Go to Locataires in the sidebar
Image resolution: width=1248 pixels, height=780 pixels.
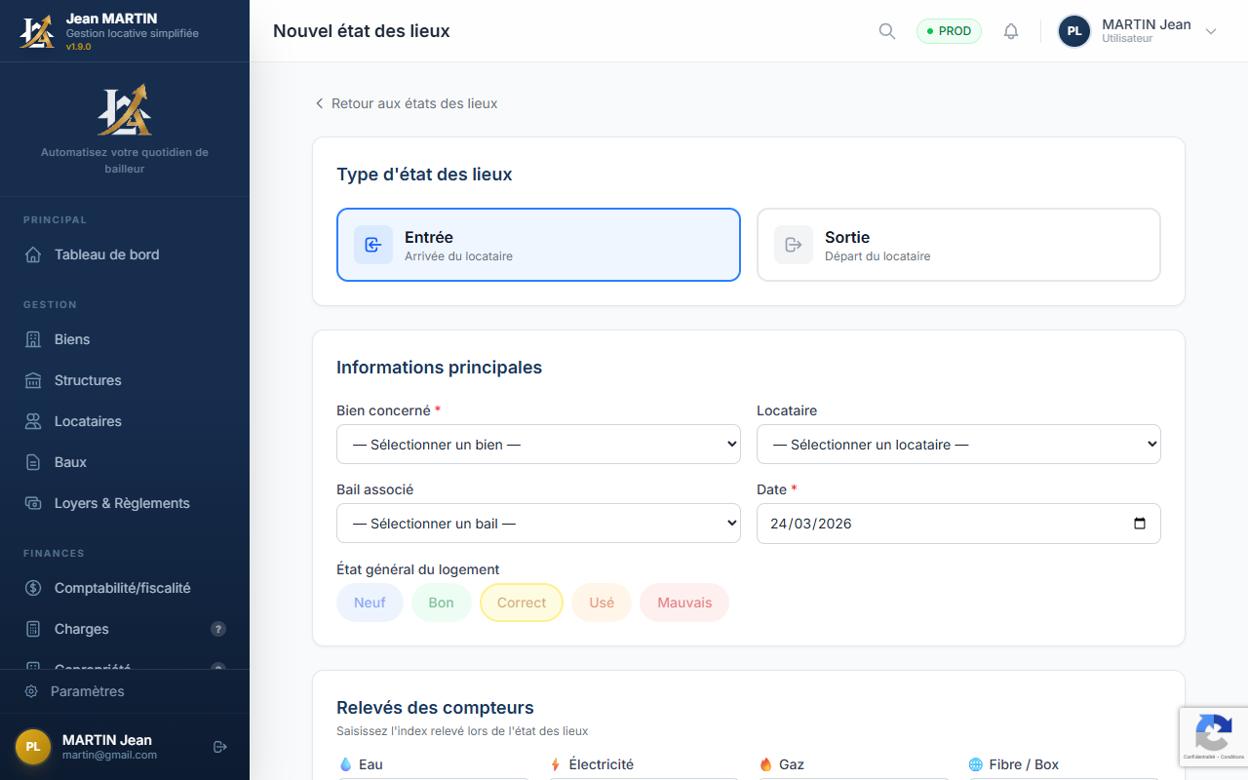tap(88, 421)
